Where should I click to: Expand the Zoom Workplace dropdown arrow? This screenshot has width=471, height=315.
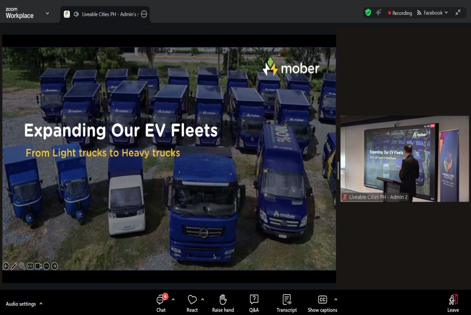[47, 13]
